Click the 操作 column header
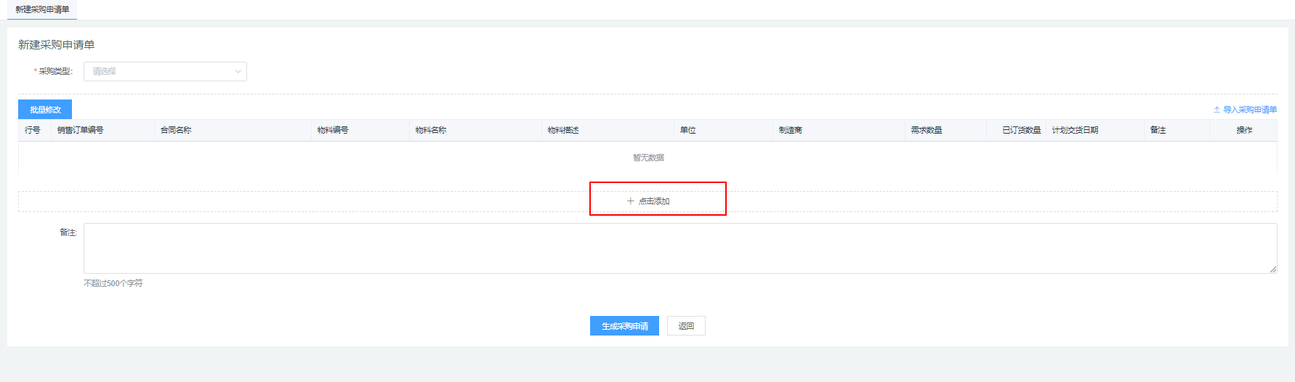This screenshot has width=1295, height=382. click(x=1244, y=130)
